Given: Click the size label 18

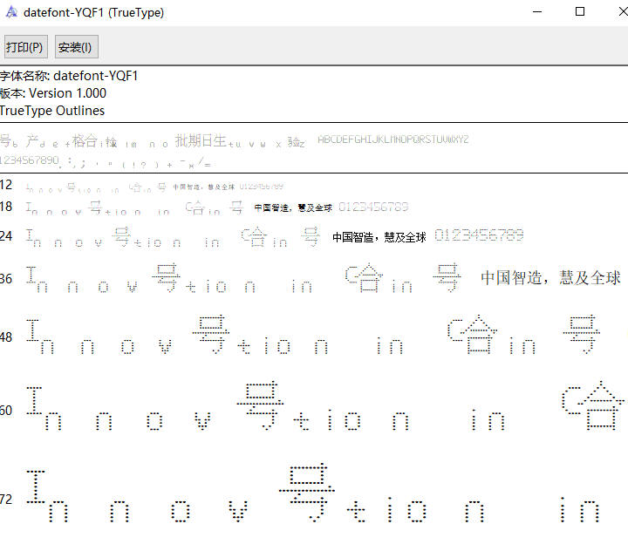Looking at the screenshot, I should [6, 207].
